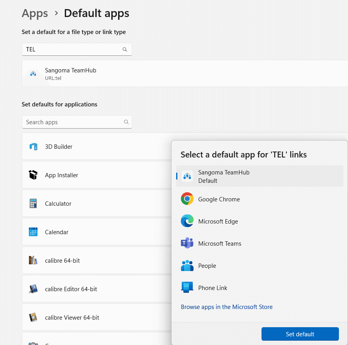Pick the Microsoft Teams icon

coord(187,243)
